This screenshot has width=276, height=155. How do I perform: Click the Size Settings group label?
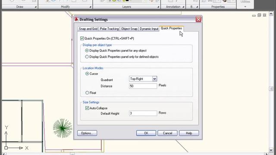(x=91, y=102)
